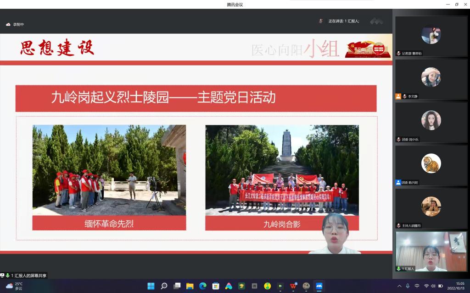Open Microsoft Edge from taskbar
Image resolution: width=470 pixels, height=293 pixels.
click(203, 286)
